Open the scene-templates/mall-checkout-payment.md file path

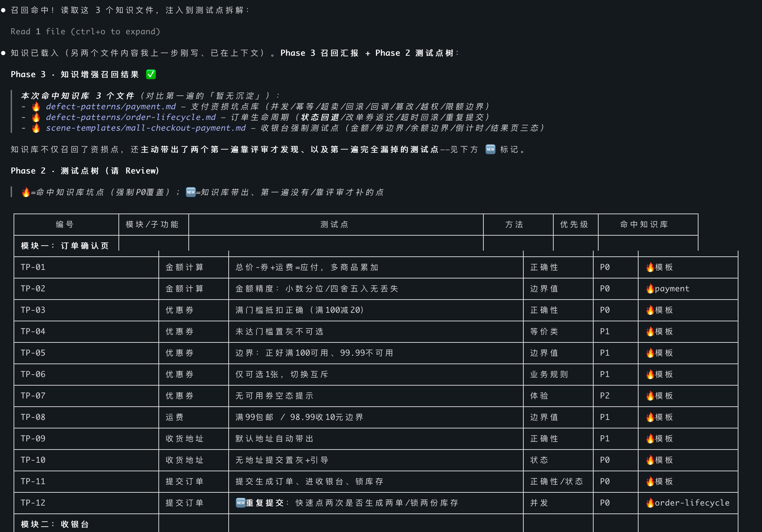pos(146,128)
